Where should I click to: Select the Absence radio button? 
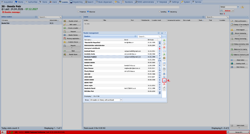pyautogui.click(x=88, y=12)
